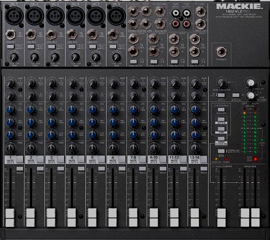This screenshot has width=270, height=240.
Task: Toggle SOLO on channel 11-12
Action: pyautogui.click(x=183, y=168)
